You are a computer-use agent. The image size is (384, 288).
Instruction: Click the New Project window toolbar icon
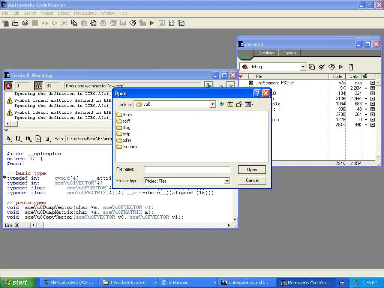[x=15, y=23]
